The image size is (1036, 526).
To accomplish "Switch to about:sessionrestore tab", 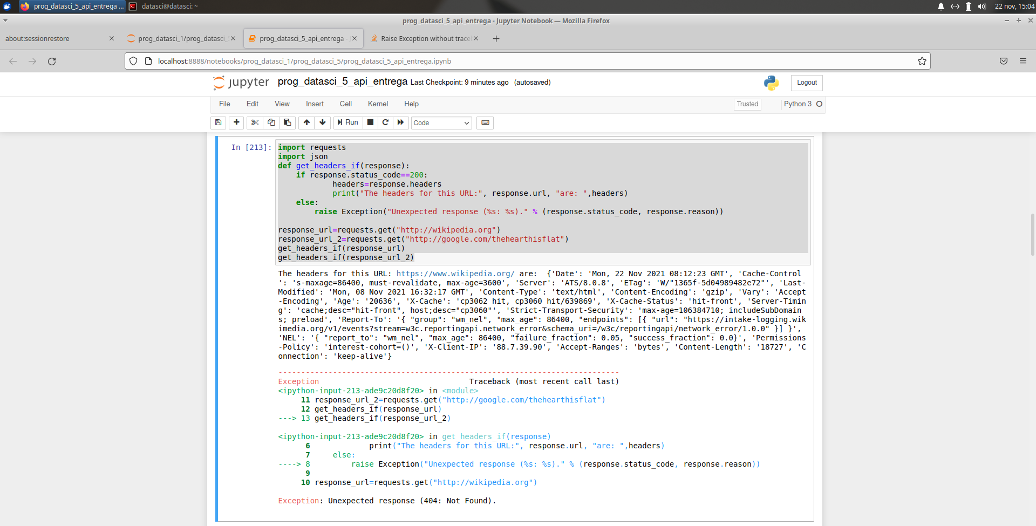I will click(54, 38).
